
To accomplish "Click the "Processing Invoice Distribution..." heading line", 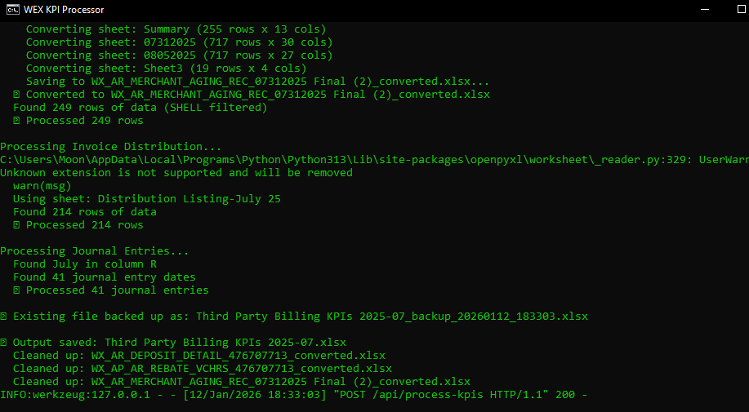I will point(110,147).
